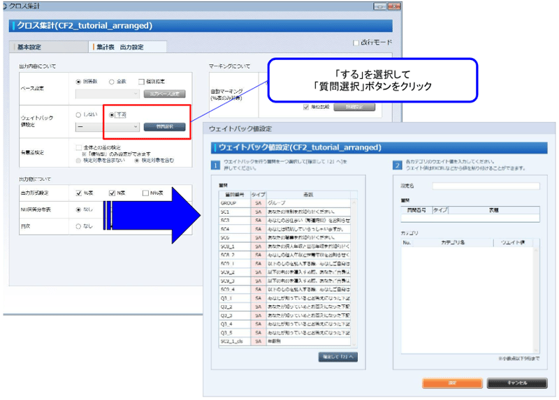Select the 回答数 base radio button

[x=78, y=82]
